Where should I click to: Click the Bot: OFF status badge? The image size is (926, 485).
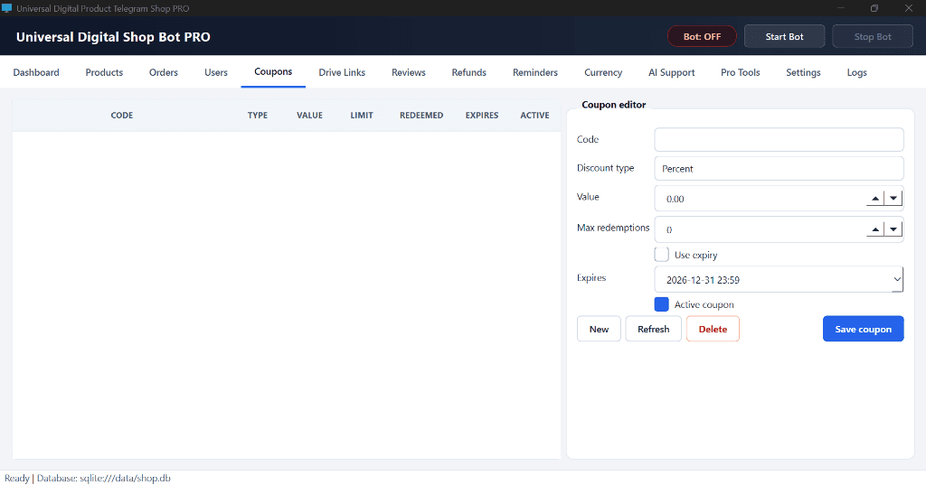coord(702,37)
